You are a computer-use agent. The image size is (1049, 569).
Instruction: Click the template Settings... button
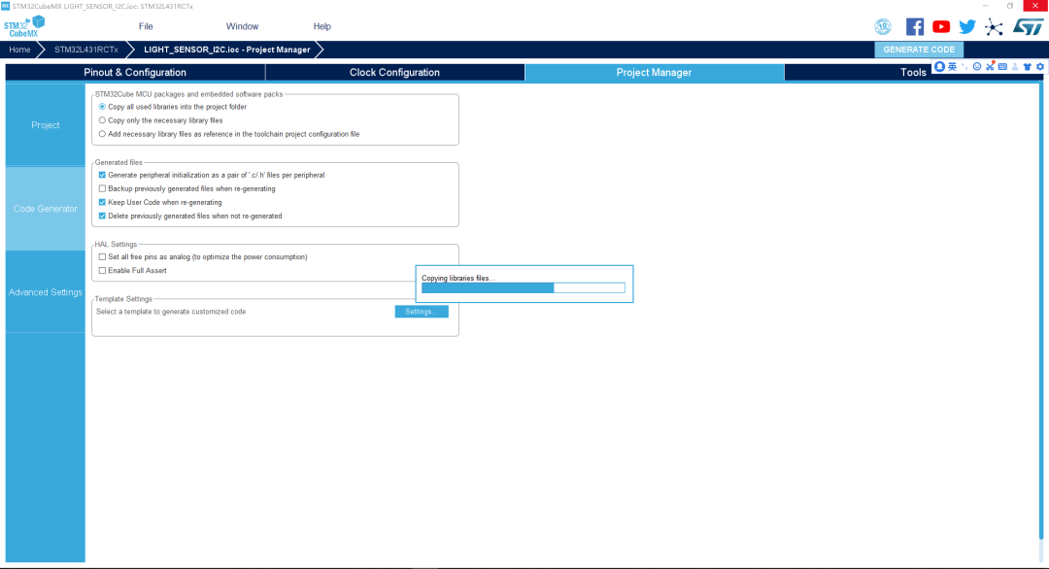click(x=422, y=312)
